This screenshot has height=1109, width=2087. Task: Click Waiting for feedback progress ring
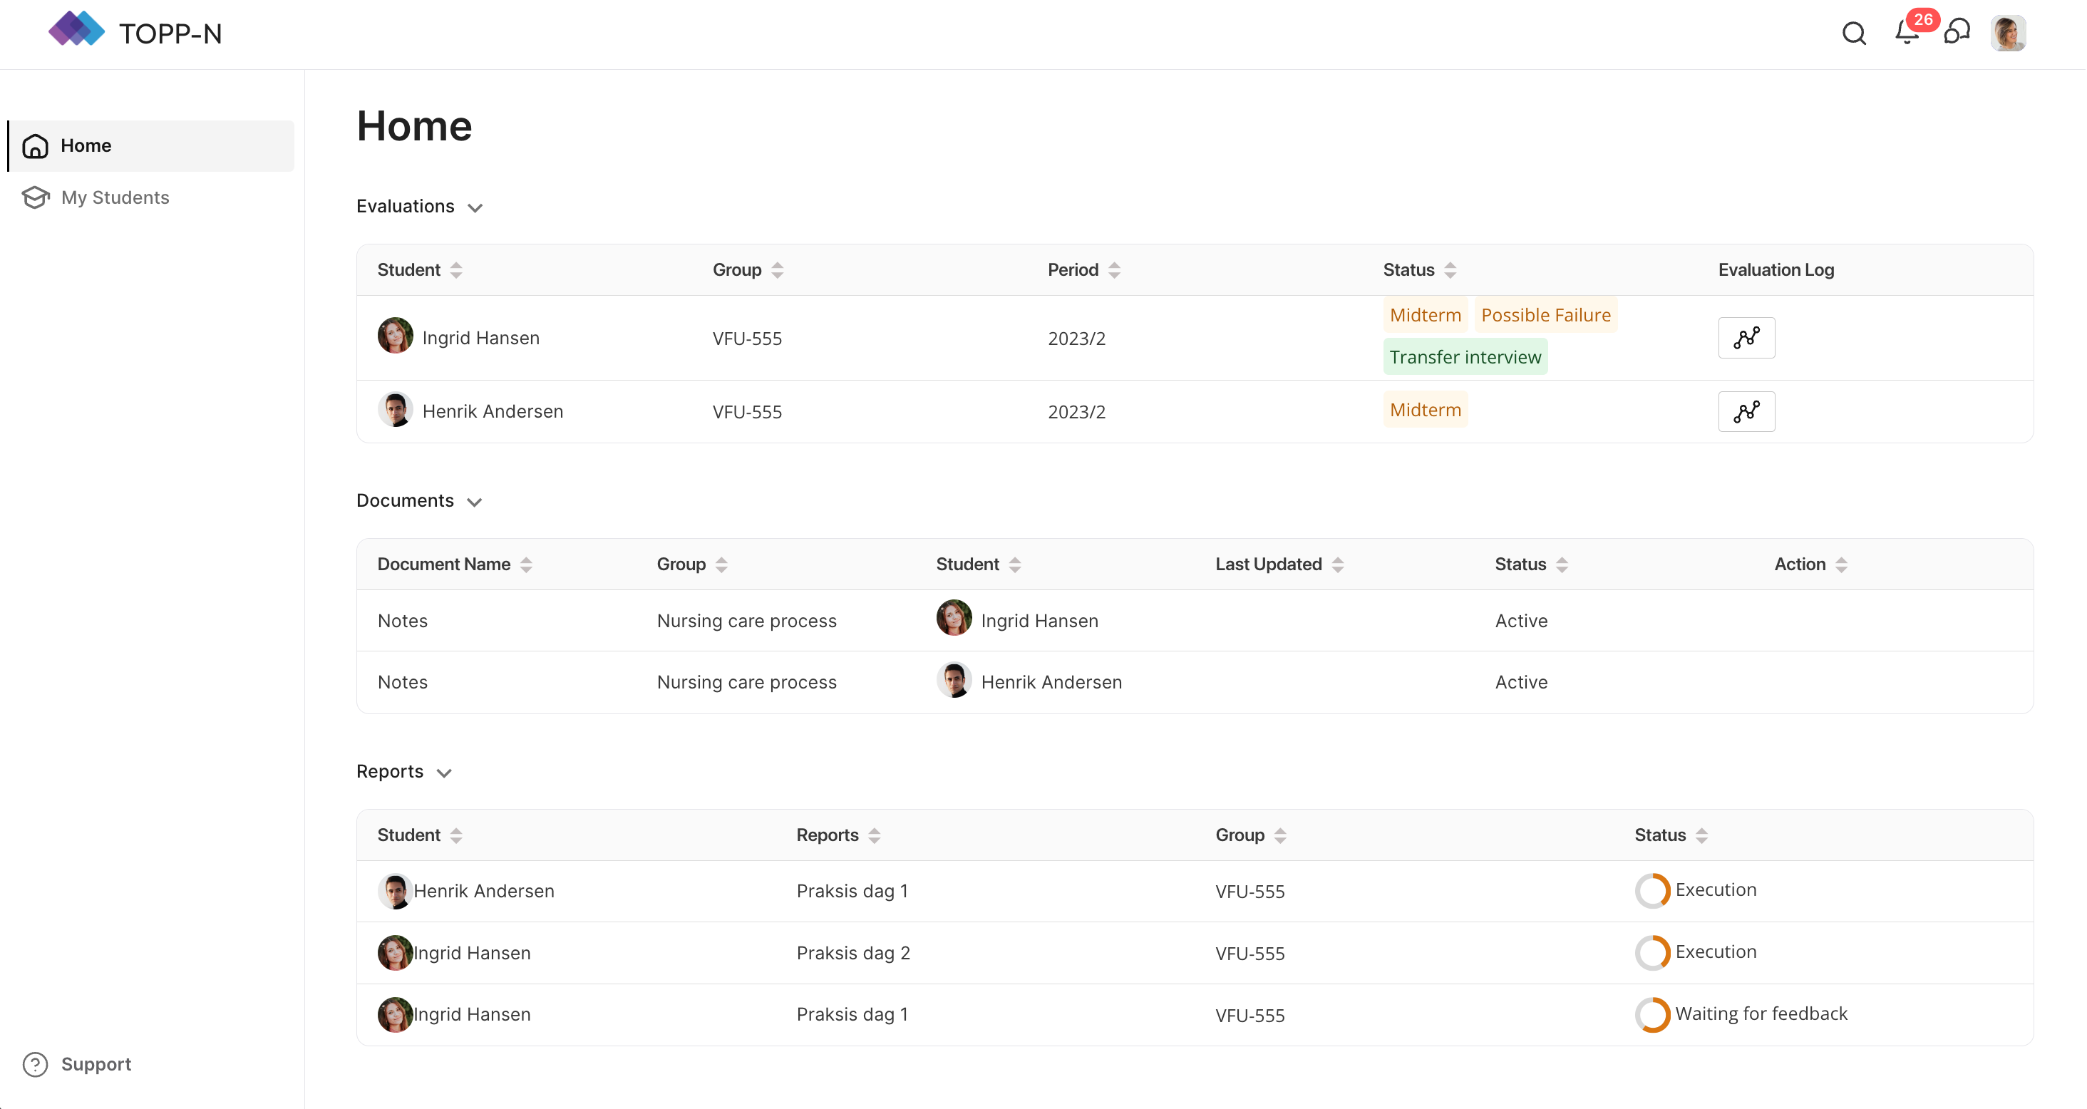point(1652,1014)
